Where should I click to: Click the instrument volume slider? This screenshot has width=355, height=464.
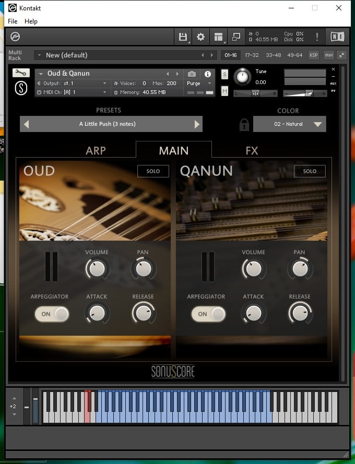305,93
